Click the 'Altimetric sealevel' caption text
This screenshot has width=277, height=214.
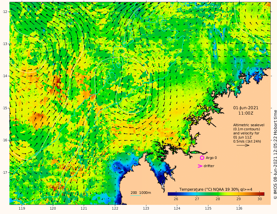pyautogui.click(x=249, y=125)
